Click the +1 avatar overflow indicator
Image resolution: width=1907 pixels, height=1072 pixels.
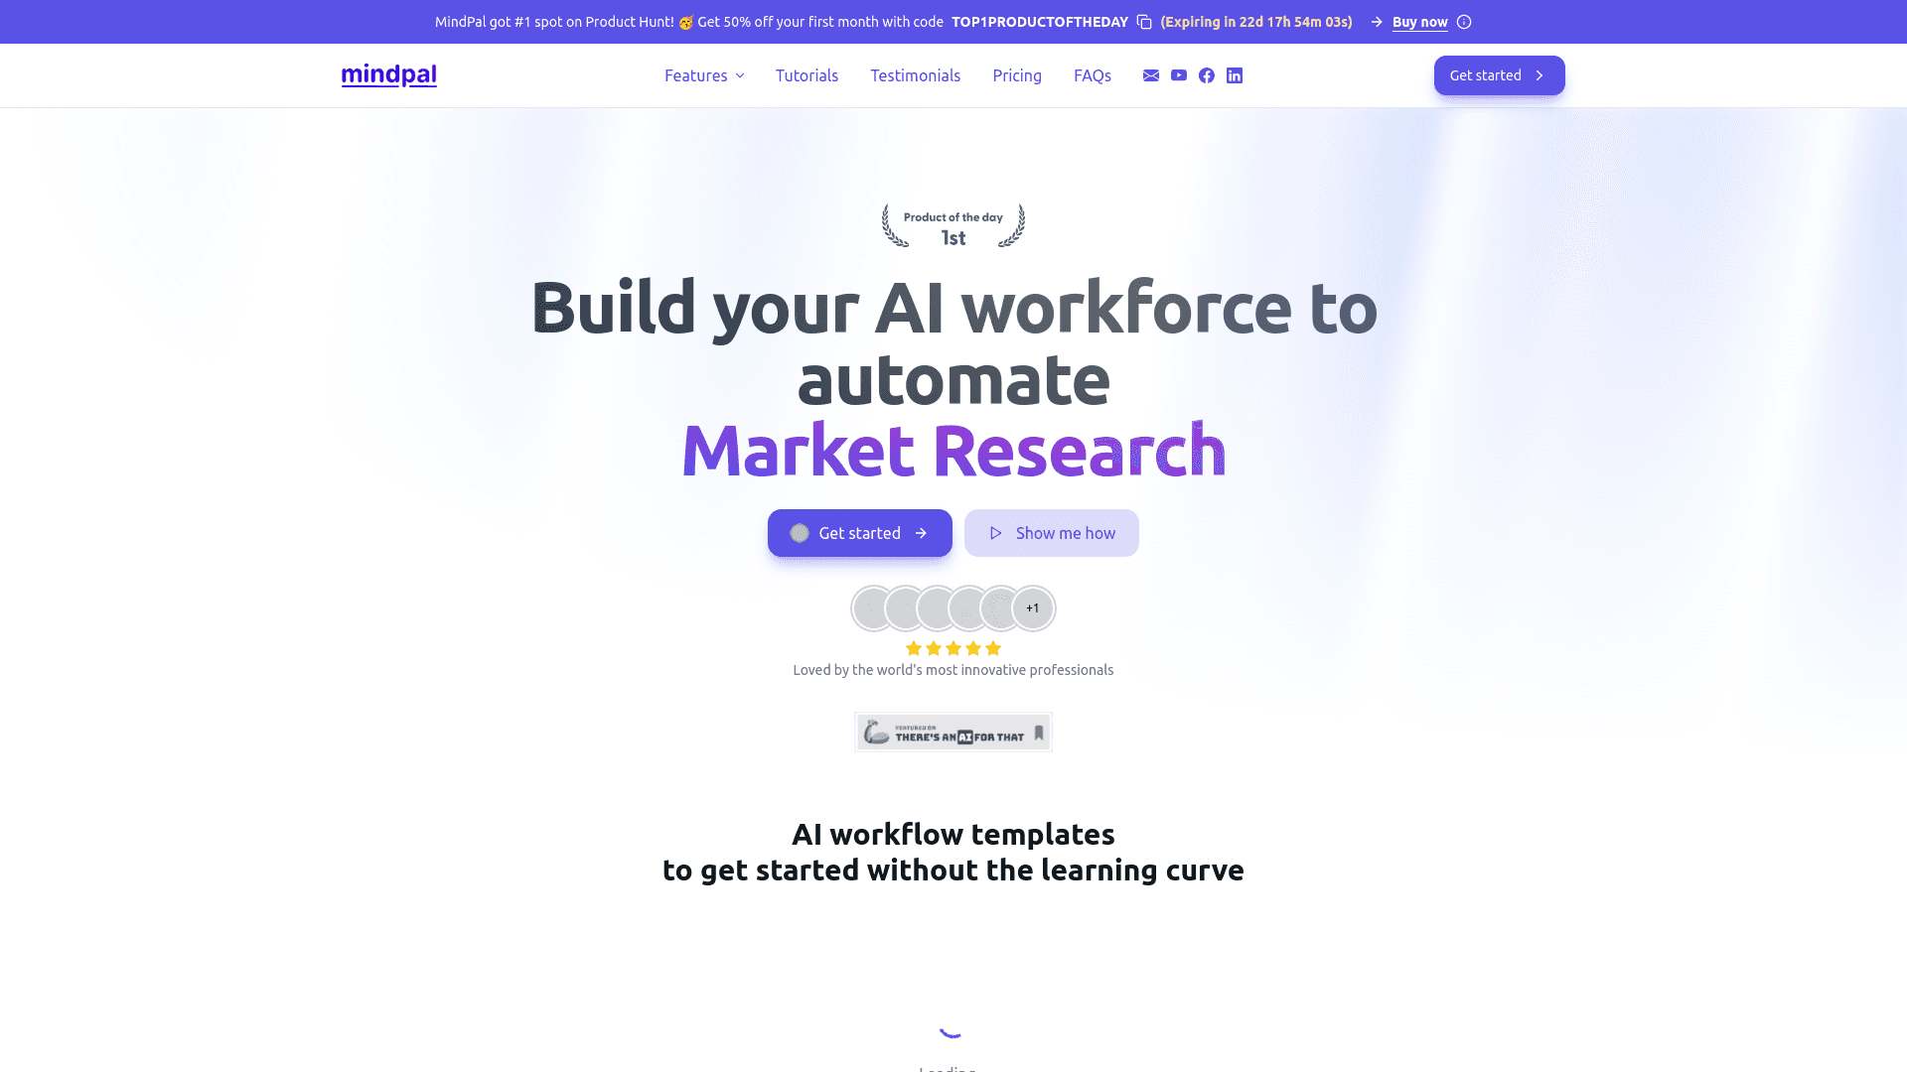pyautogui.click(x=1033, y=607)
